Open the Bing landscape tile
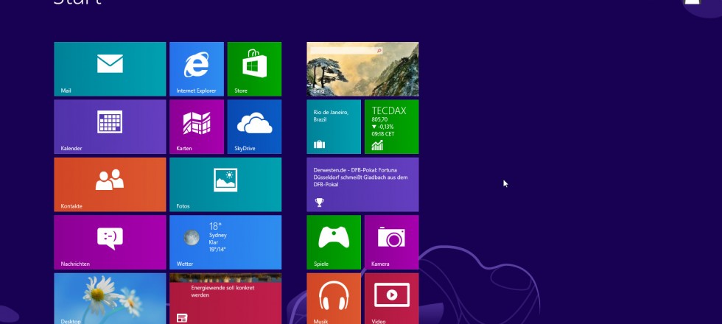The height and width of the screenshot is (324, 722). (x=362, y=69)
